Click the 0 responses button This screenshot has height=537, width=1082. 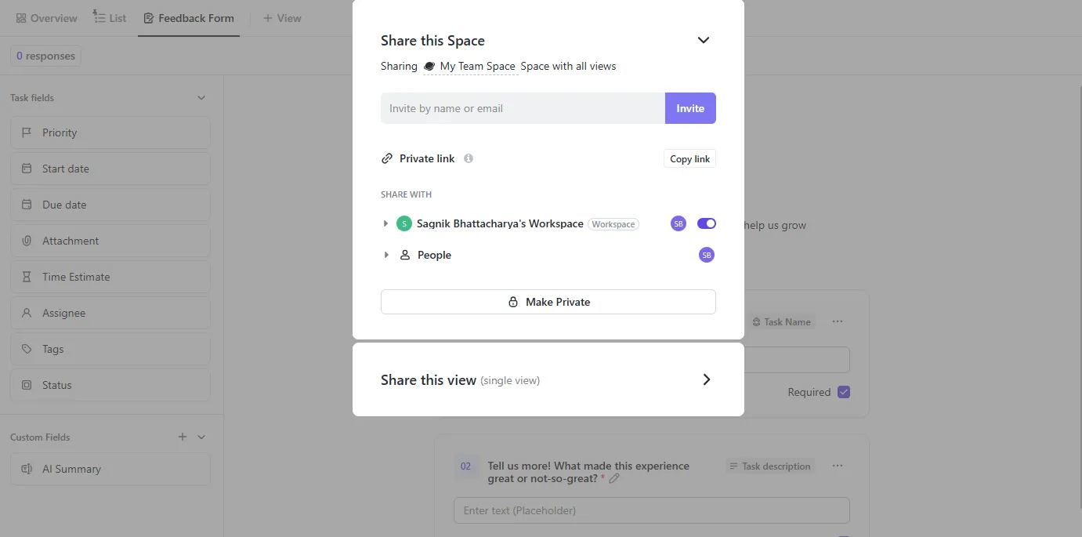[x=46, y=56]
